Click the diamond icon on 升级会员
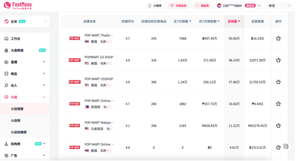296x161 pixels. [x=172, y=6]
